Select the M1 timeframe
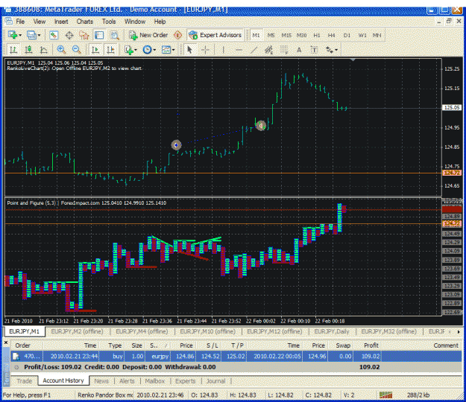 256,35
